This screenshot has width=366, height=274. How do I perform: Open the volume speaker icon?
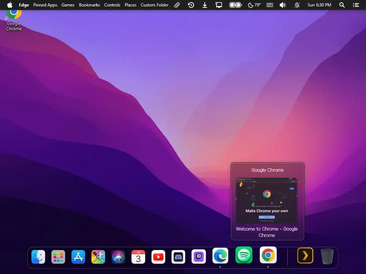[283, 5]
